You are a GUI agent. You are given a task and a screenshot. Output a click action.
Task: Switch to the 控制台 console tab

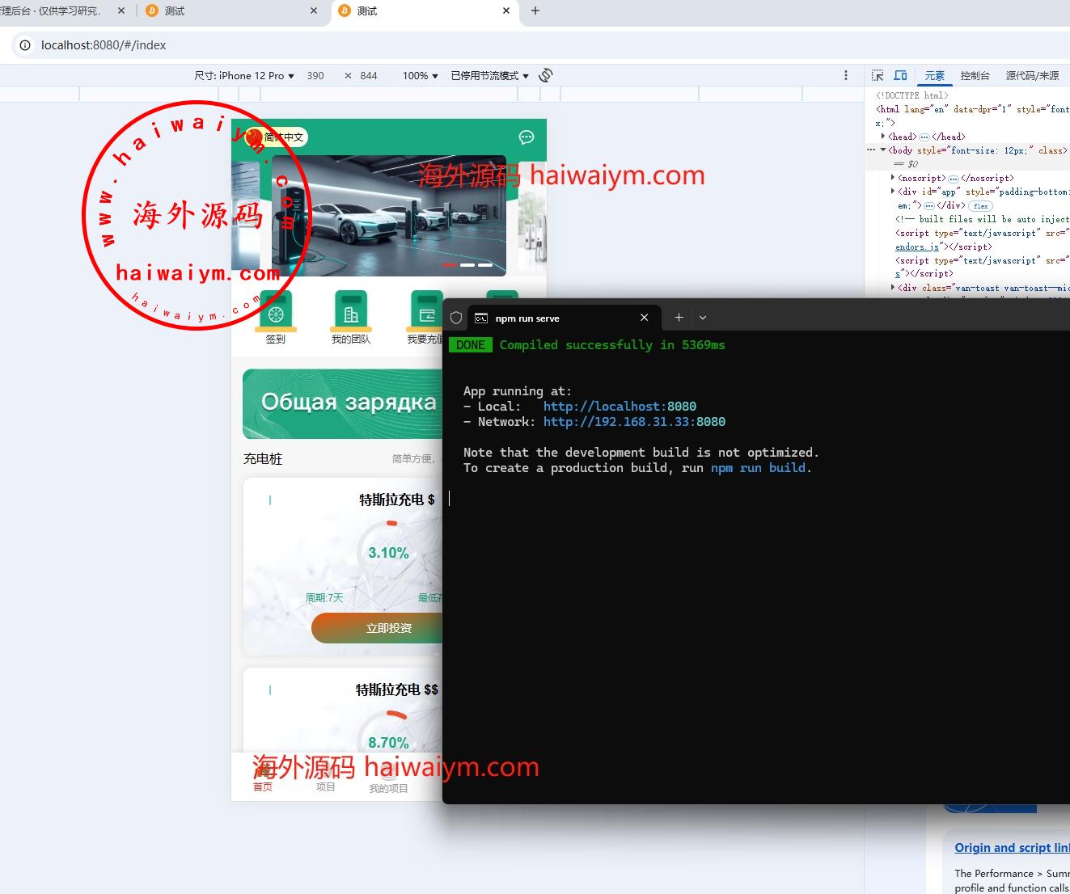975,75
